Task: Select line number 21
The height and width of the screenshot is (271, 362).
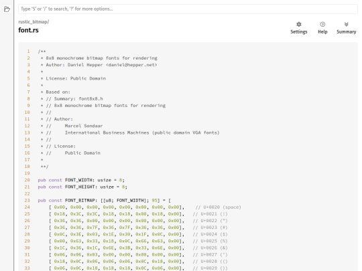Action: click(x=27, y=187)
